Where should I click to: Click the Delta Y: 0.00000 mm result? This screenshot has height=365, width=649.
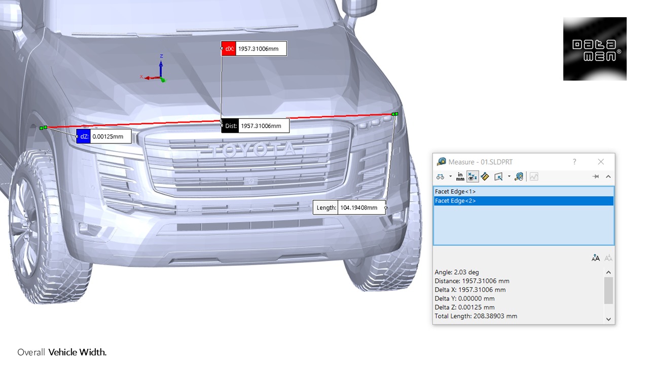(x=464, y=299)
